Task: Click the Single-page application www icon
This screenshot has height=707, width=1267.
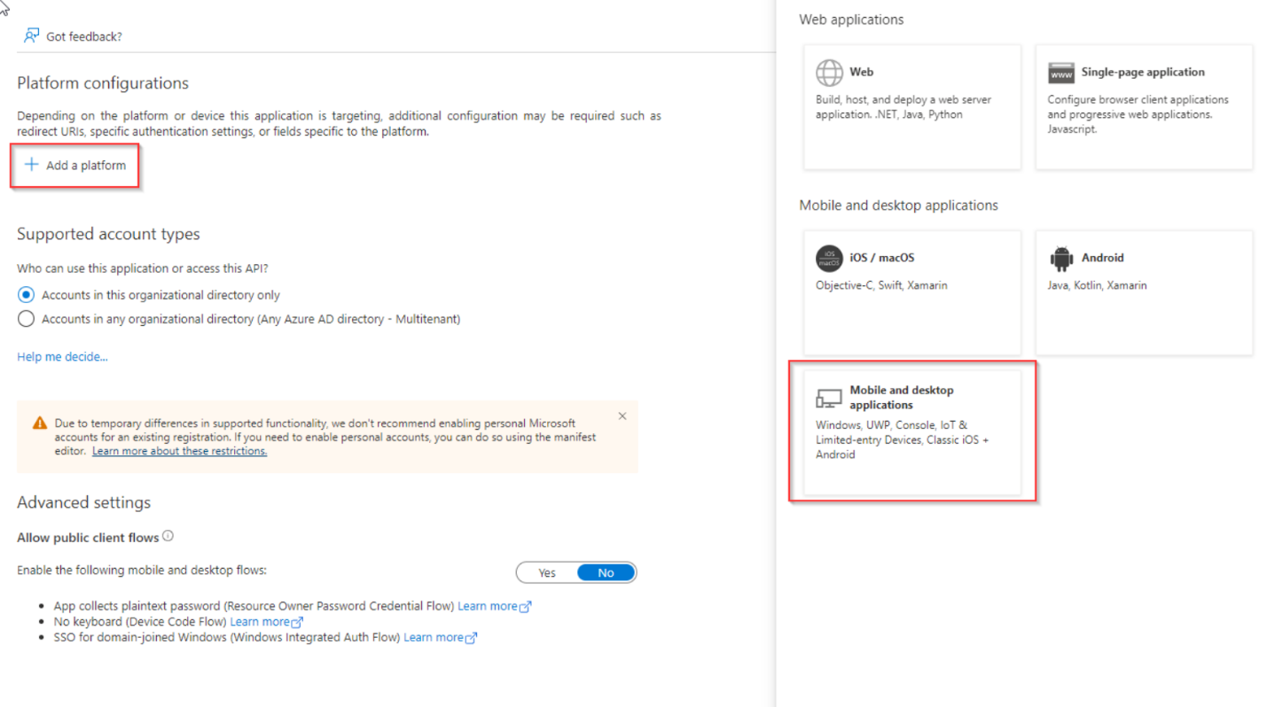Action: (1060, 73)
